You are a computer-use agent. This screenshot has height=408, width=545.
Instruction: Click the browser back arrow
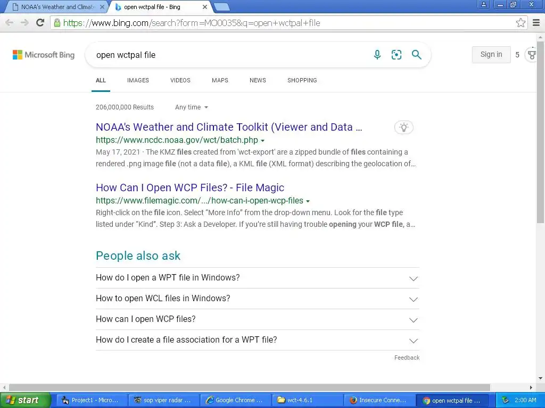click(x=10, y=23)
